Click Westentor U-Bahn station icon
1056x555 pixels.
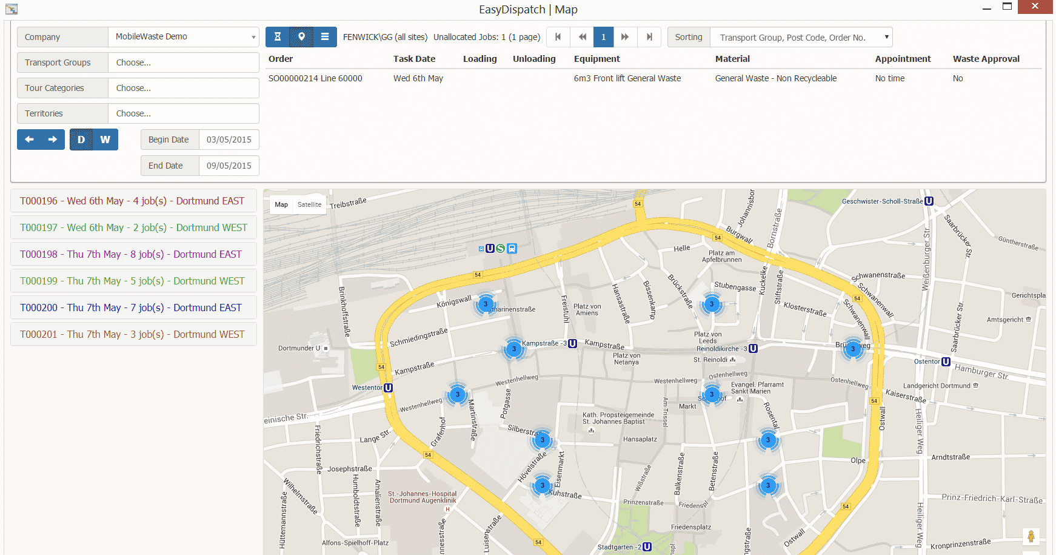[x=389, y=388]
